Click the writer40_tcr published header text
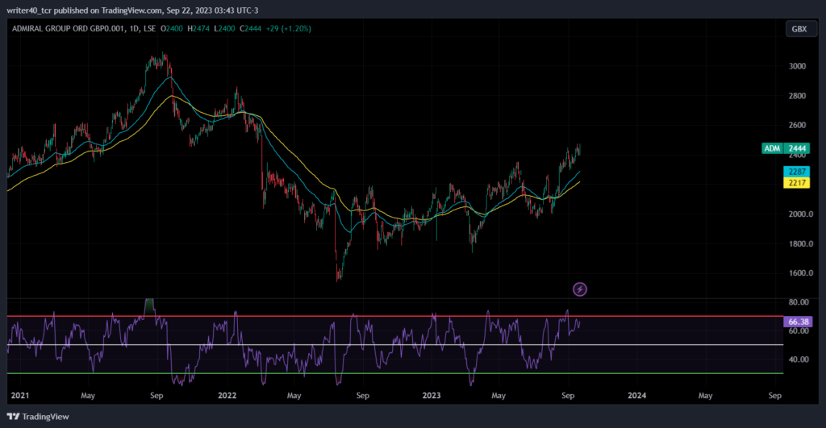826x428 pixels. click(132, 10)
